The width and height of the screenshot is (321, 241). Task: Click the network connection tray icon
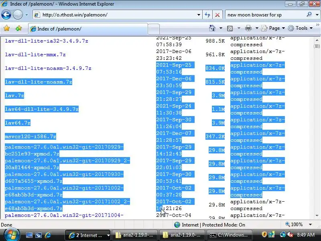pos(283,235)
